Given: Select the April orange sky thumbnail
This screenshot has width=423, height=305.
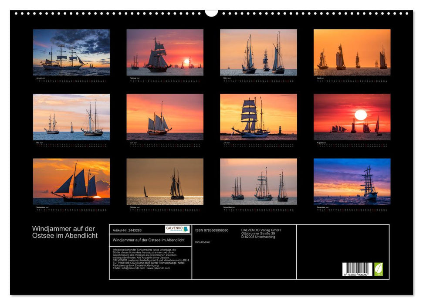Looking at the screenshot, I should click(352, 52).
